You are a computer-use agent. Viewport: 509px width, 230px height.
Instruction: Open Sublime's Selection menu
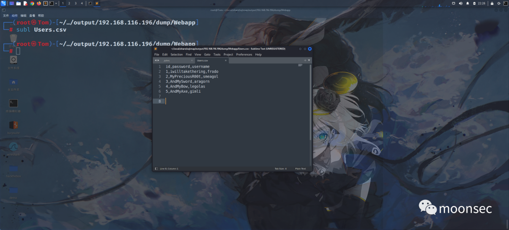click(x=177, y=55)
